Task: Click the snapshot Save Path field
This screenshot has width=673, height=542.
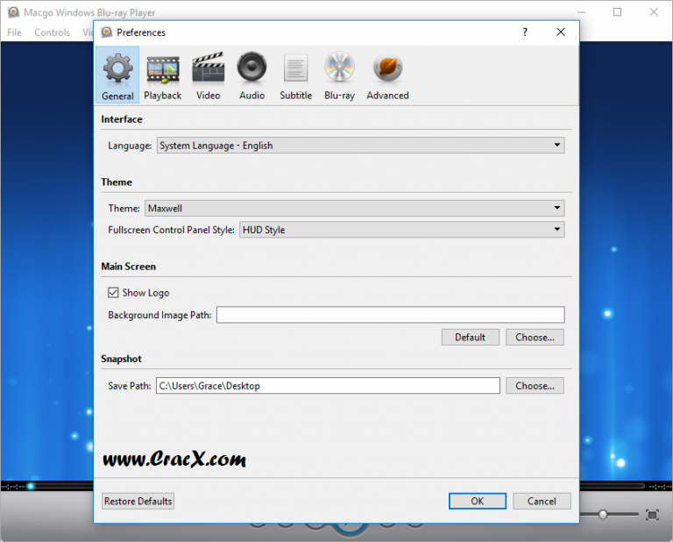Action: 328,386
